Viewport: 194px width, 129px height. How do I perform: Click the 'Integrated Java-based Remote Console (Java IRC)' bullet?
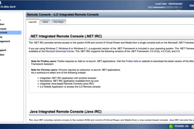tap(67, 84)
